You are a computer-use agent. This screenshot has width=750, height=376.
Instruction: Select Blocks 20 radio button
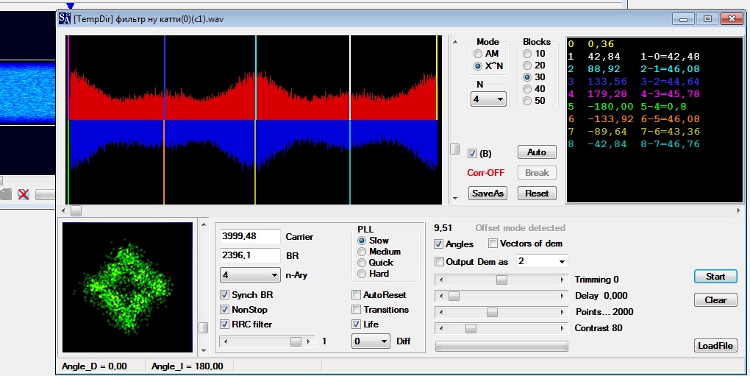point(527,65)
